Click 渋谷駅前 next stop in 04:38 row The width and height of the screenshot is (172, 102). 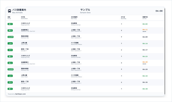[74, 88]
